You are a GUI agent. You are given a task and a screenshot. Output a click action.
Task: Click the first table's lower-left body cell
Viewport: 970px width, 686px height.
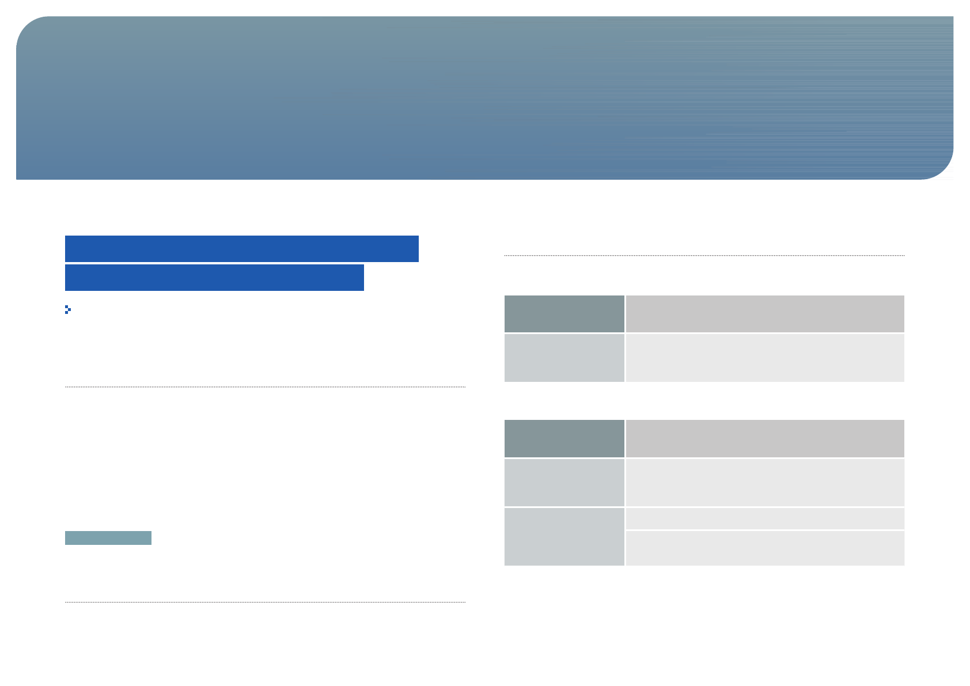point(564,358)
